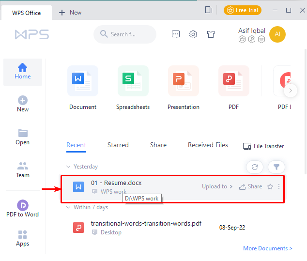This screenshot has height=261, width=307.
Task: Click the WPS logo
Action: click(x=32, y=34)
